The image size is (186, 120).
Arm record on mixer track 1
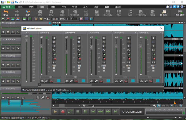pos(54,38)
